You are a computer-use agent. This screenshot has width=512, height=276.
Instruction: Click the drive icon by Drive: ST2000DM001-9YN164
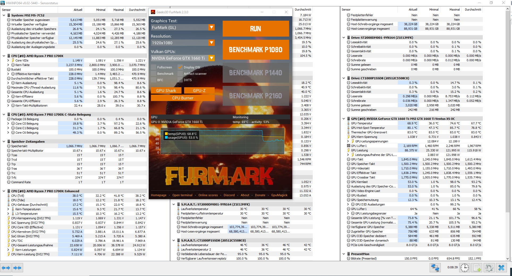[349, 38]
